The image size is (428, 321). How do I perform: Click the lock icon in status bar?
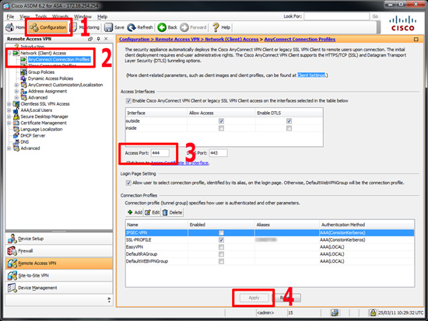[x=373, y=312]
